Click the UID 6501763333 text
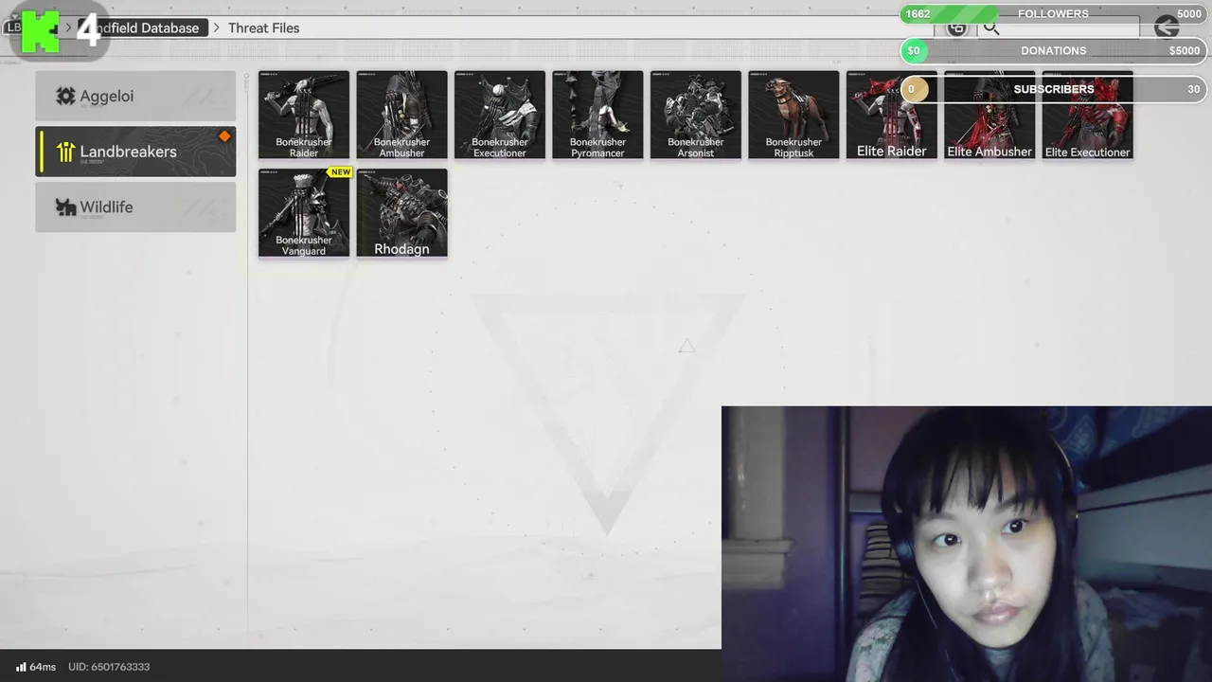The height and width of the screenshot is (682, 1212). pos(109,667)
